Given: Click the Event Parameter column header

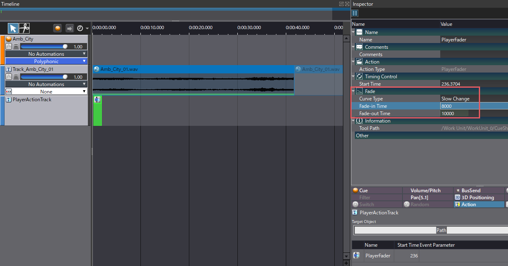Looking at the screenshot, I should 437,245.
